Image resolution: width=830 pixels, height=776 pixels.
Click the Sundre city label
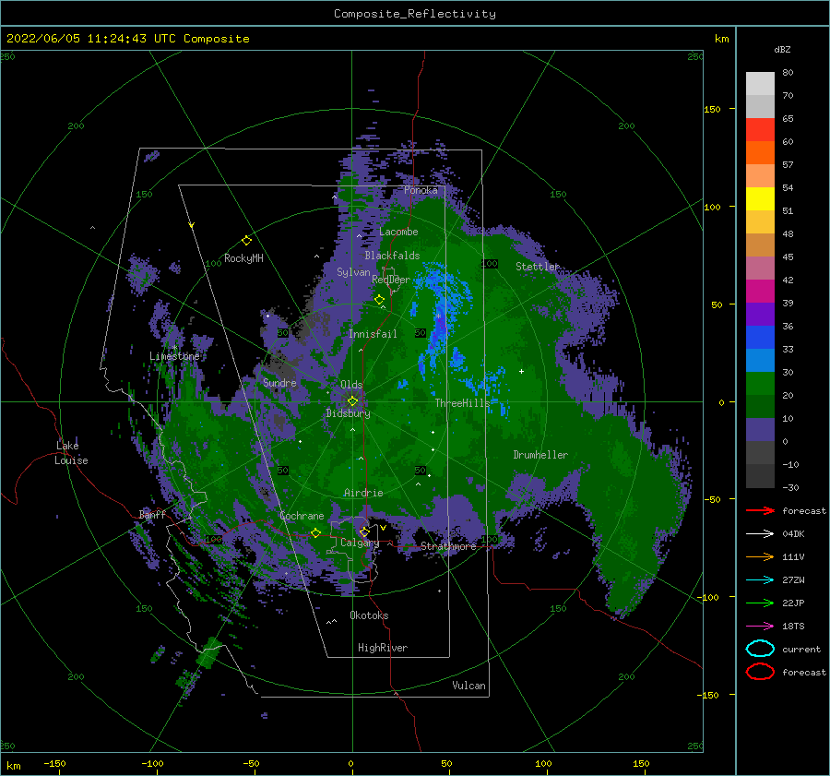coord(279,382)
